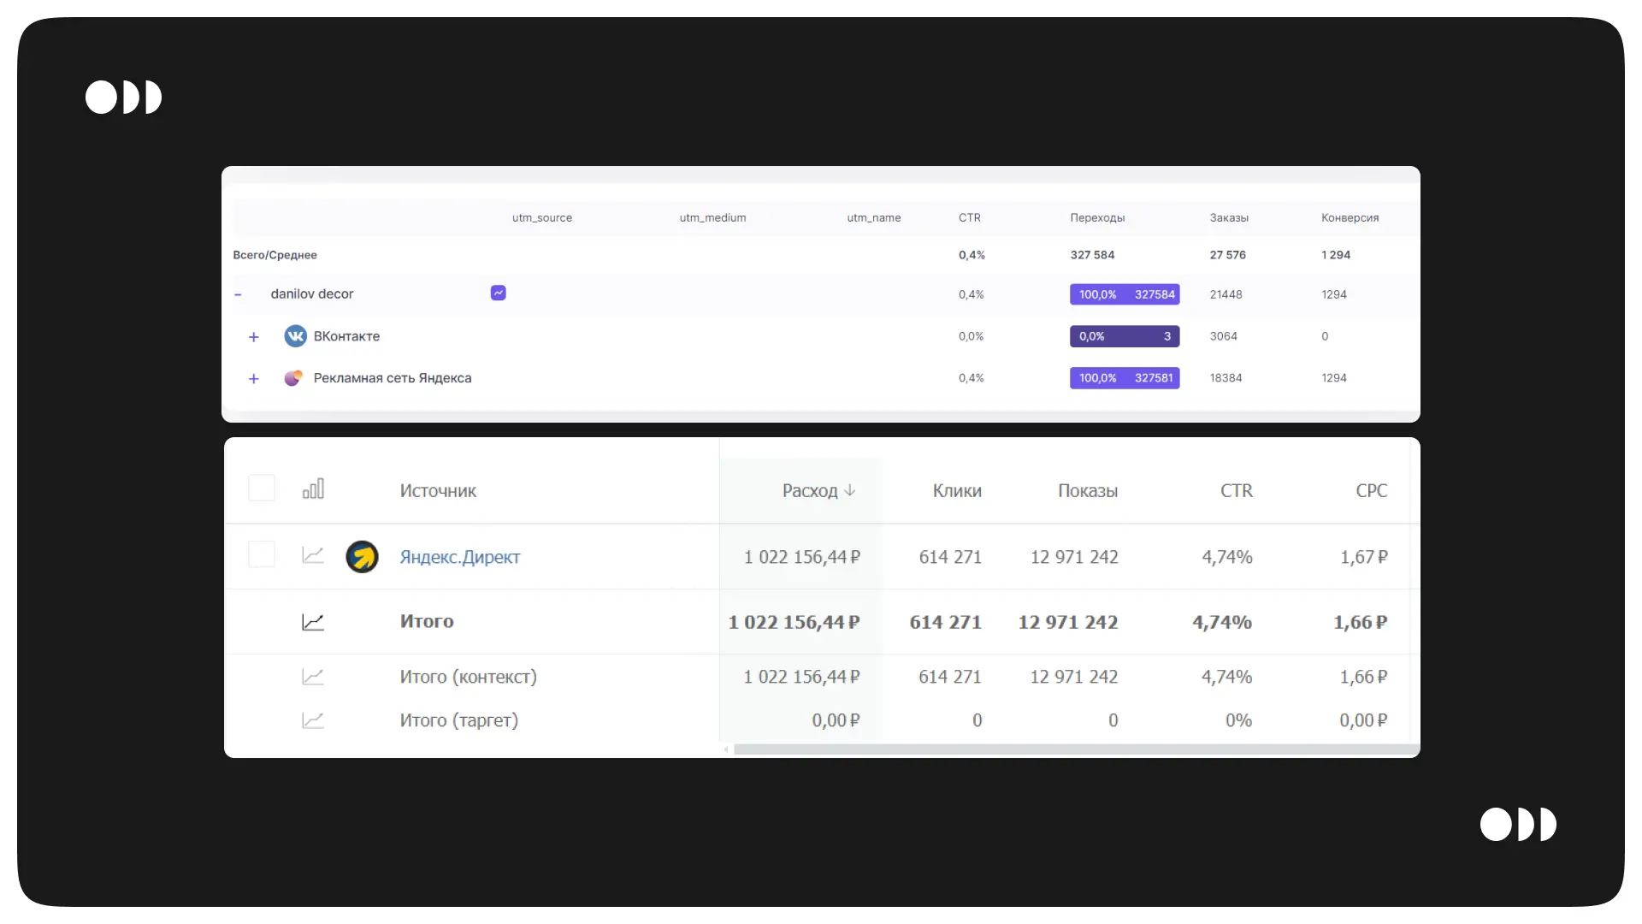Click the chart icon beside Итого (контекст)
This screenshot has width=1642, height=924.
pyautogui.click(x=313, y=677)
